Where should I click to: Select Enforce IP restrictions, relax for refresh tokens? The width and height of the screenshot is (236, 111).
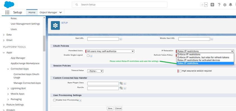point(205,57)
